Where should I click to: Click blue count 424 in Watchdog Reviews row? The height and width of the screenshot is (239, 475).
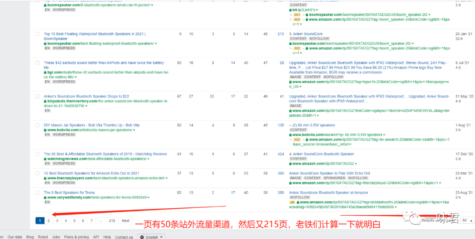pyautogui.click(x=281, y=154)
